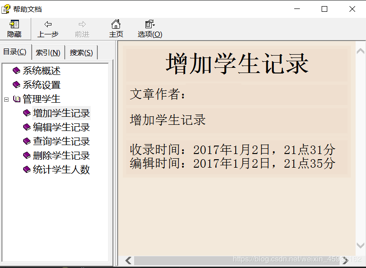Select the 管理学生 tree label
Viewport: 366px width, 268px height.
[x=42, y=99]
